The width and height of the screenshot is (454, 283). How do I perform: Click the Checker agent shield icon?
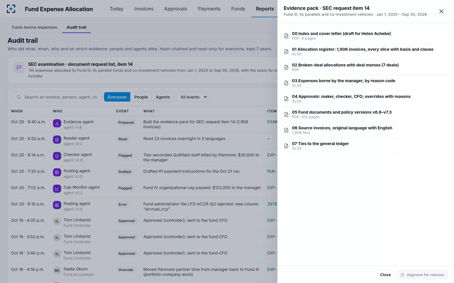57,156
